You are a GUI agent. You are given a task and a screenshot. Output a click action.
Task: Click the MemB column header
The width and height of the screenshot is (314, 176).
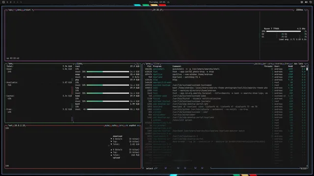coord(290,66)
